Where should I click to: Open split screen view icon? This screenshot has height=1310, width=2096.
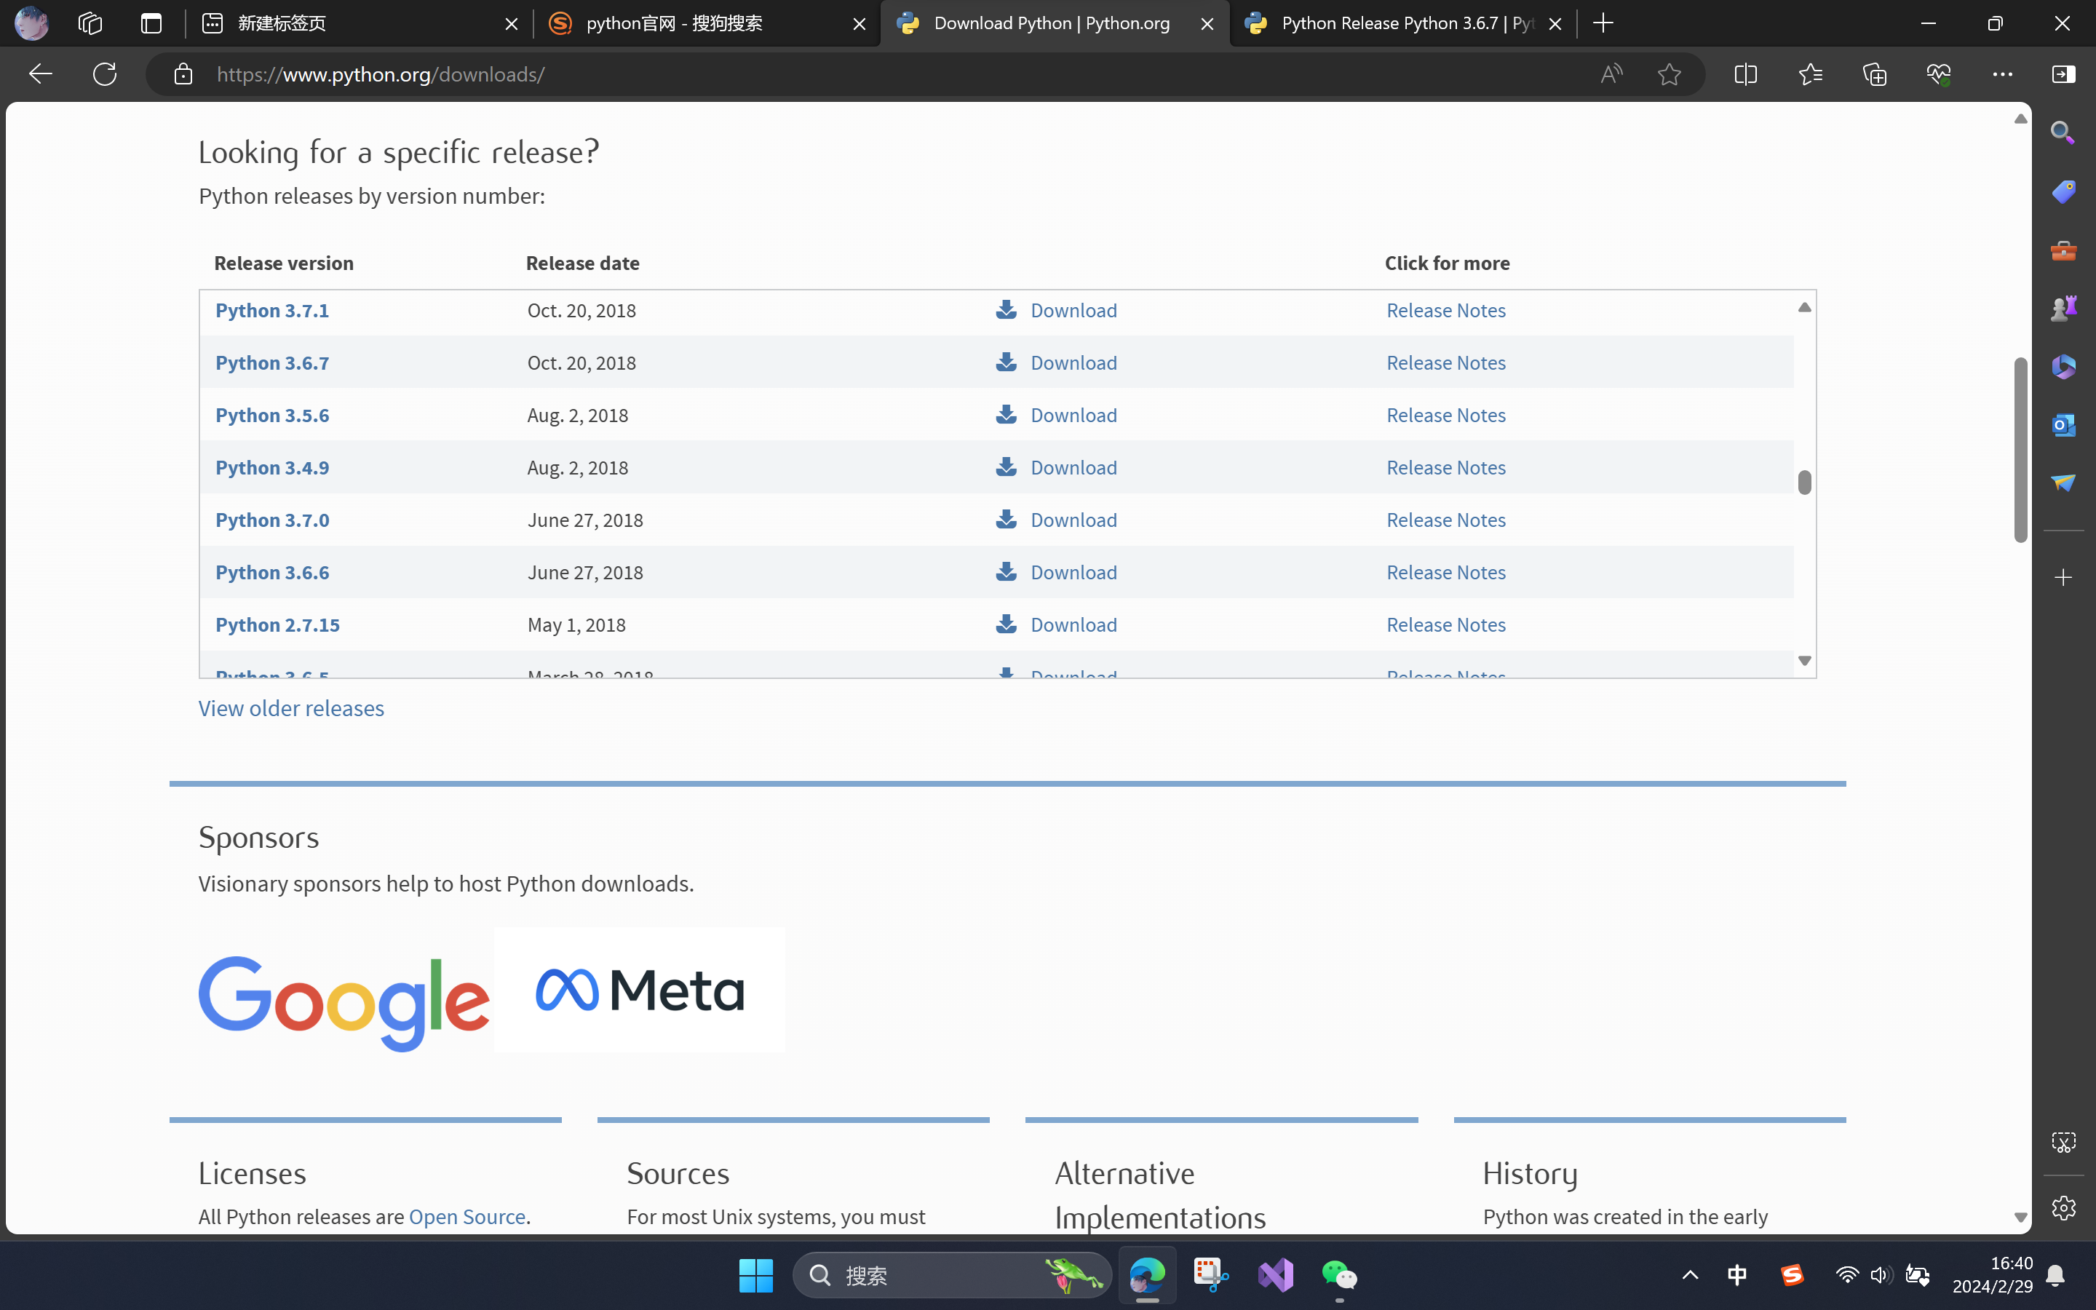click(x=1745, y=74)
